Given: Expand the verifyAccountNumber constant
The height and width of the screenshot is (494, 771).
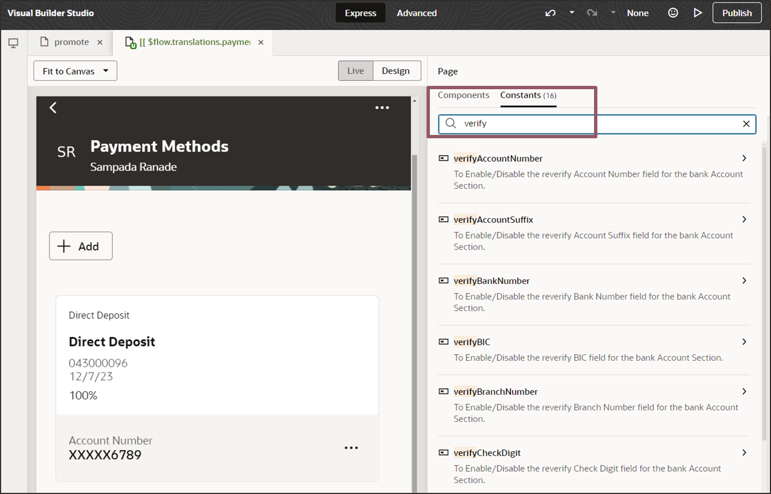Looking at the screenshot, I should click(744, 158).
